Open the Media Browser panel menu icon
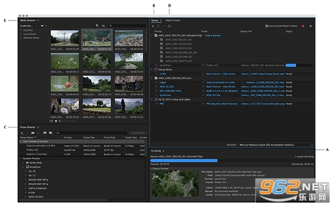The image size is (333, 206). [x=38, y=20]
